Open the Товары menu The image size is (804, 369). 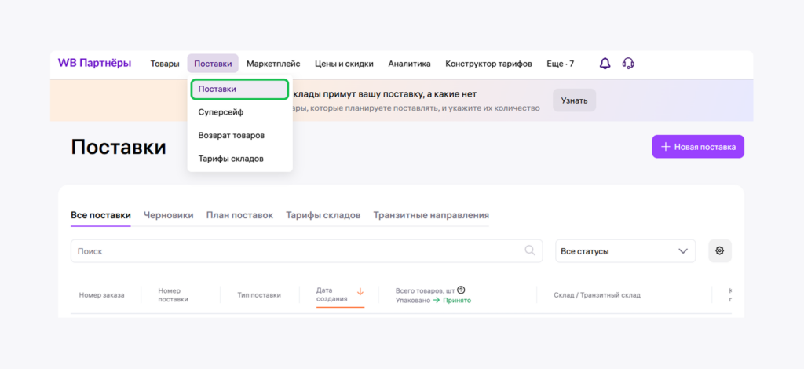[165, 64]
